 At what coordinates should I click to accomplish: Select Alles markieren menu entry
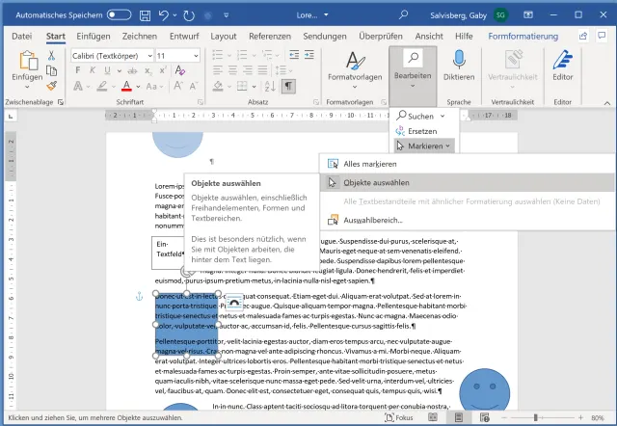[x=371, y=164]
